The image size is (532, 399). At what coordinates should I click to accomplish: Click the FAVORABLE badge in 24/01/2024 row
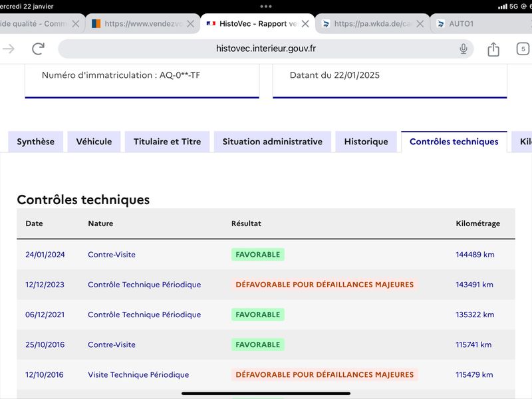pos(258,255)
